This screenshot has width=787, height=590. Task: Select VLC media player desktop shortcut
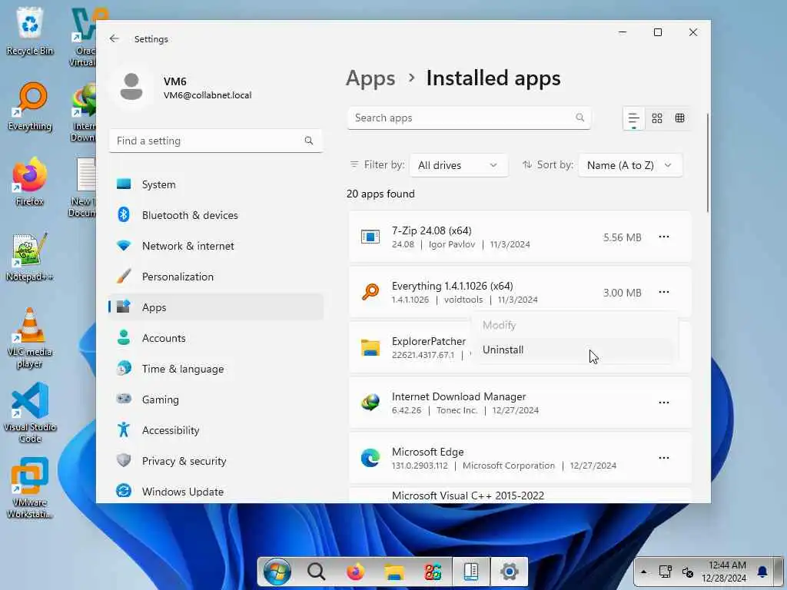point(30,338)
